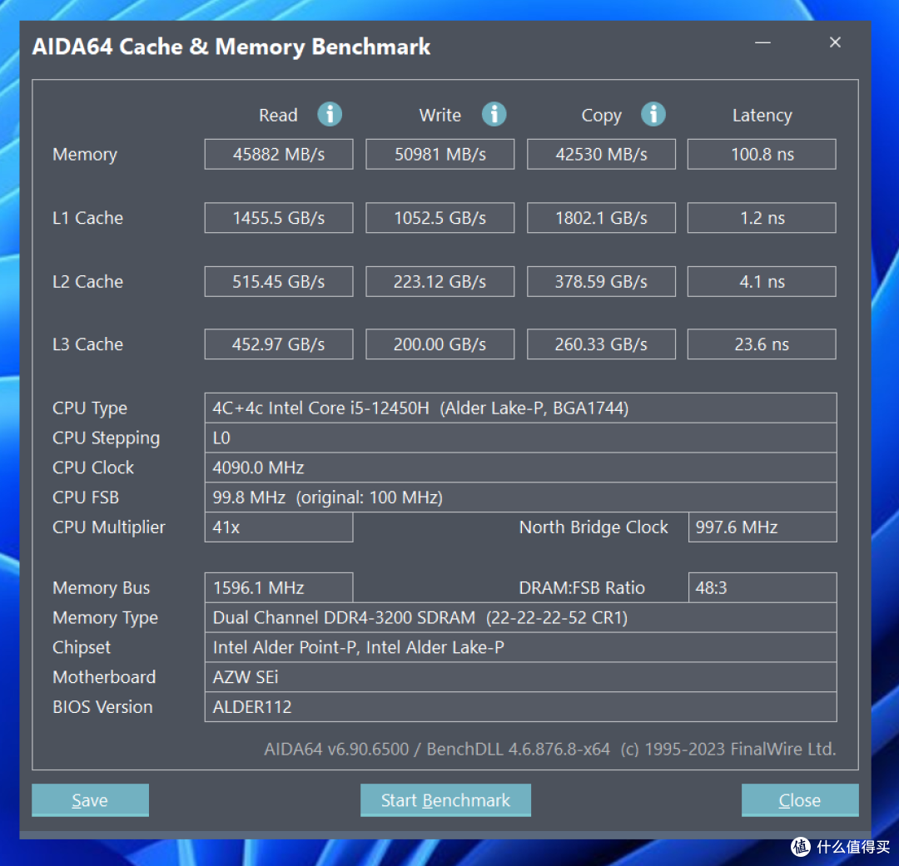
Task: Click the info icon next to Read
Action: (330, 114)
